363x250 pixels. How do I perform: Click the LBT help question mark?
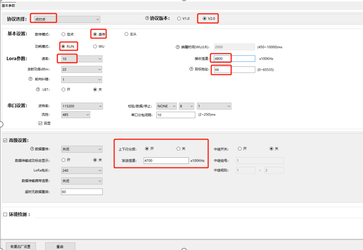pyautogui.click(x=38, y=90)
